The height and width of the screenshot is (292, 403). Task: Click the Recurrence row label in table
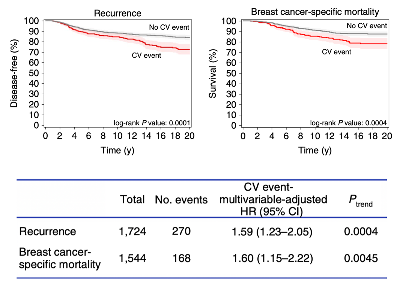pos(47,231)
